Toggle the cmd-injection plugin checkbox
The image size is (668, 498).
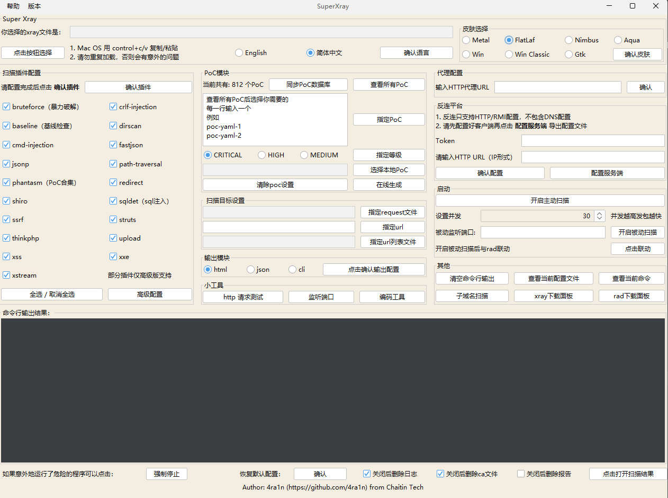(6, 145)
